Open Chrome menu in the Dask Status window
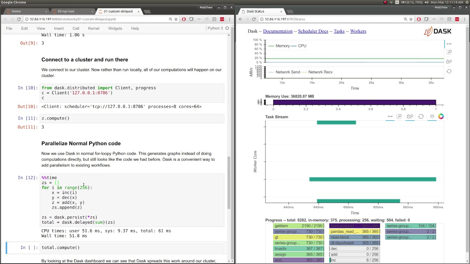Image resolution: width=470 pixels, height=264 pixels. pyautogui.click(x=465, y=19)
